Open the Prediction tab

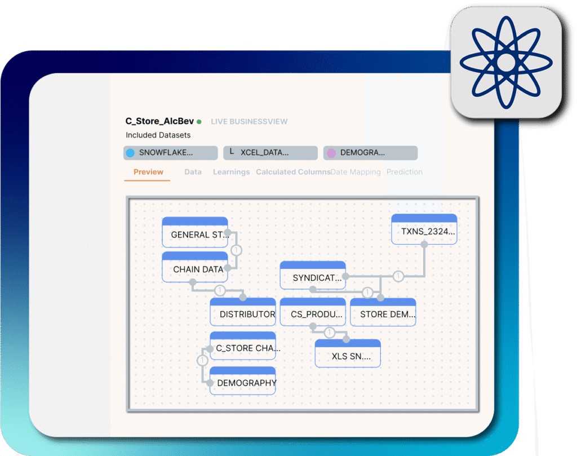coord(404,172)
